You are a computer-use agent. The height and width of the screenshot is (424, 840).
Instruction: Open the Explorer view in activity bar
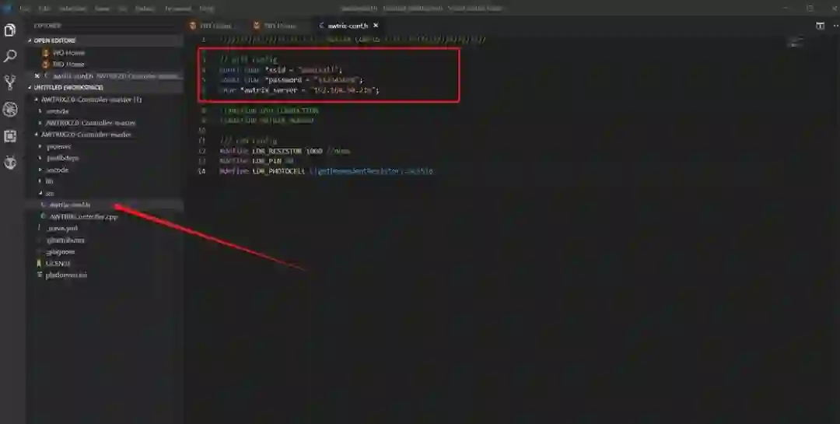click(10, 30)
